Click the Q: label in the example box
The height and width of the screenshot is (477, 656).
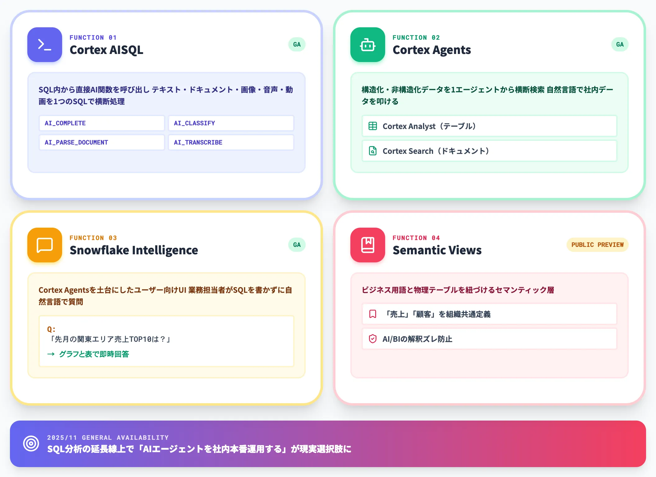(x=51, y=329)
